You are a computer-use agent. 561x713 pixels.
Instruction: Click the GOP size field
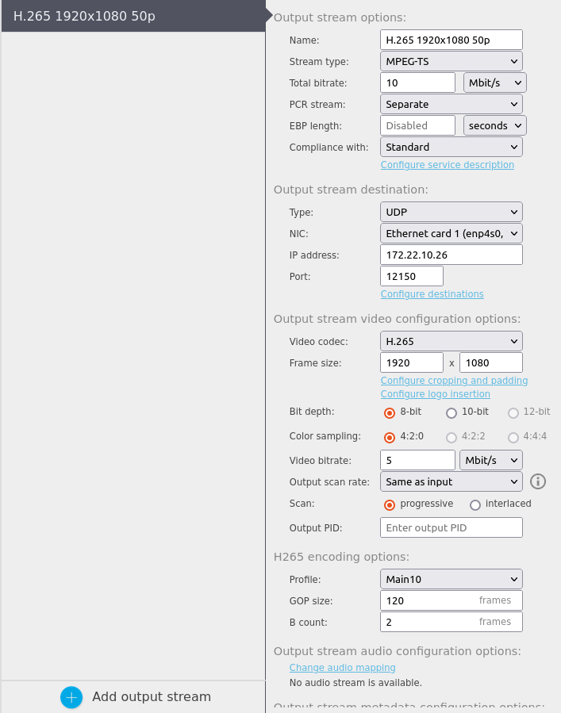click(451, 600)
